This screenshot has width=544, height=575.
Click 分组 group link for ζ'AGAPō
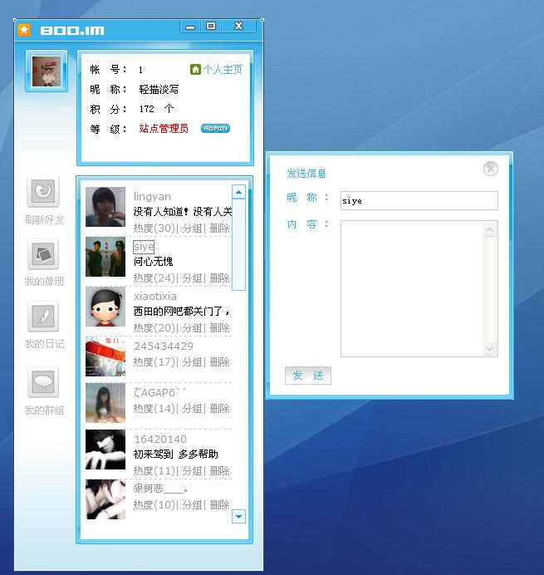coord(192,409)
